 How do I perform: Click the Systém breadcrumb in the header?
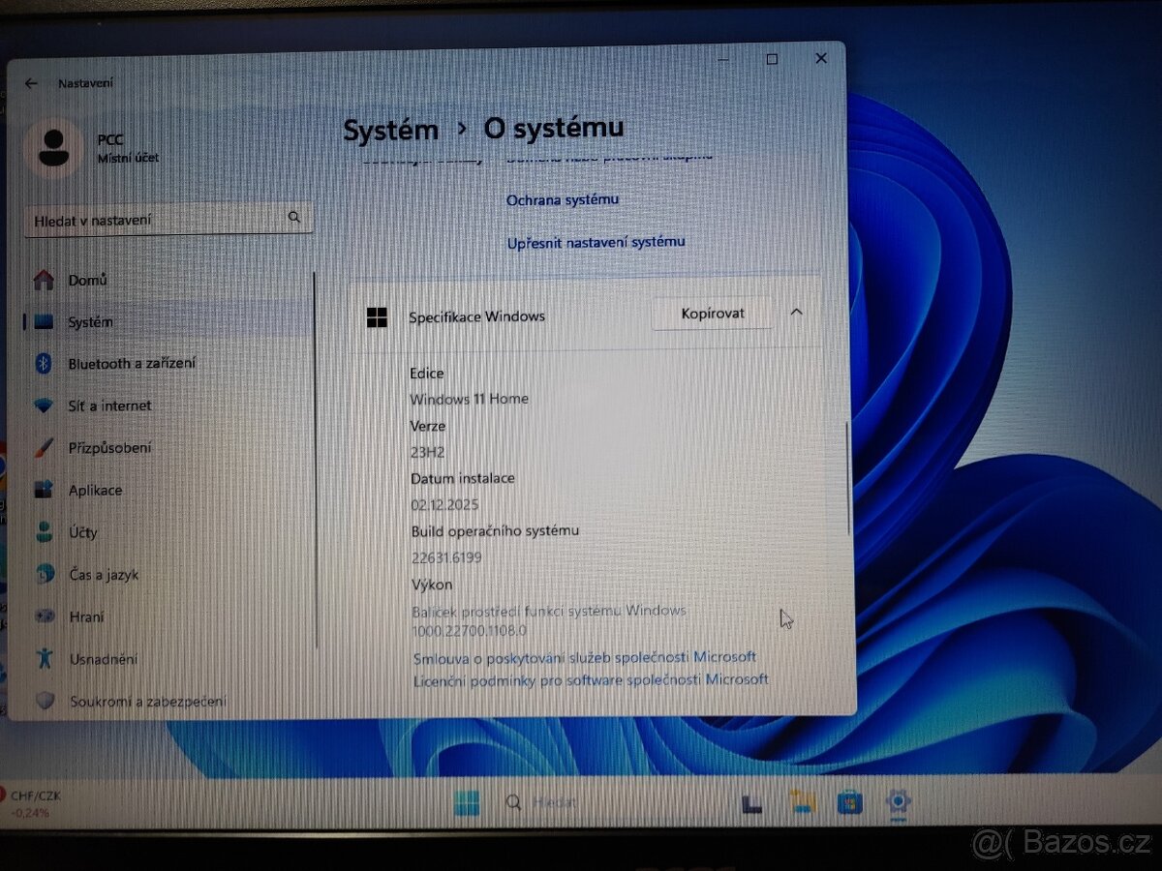[x=390, y=131]
